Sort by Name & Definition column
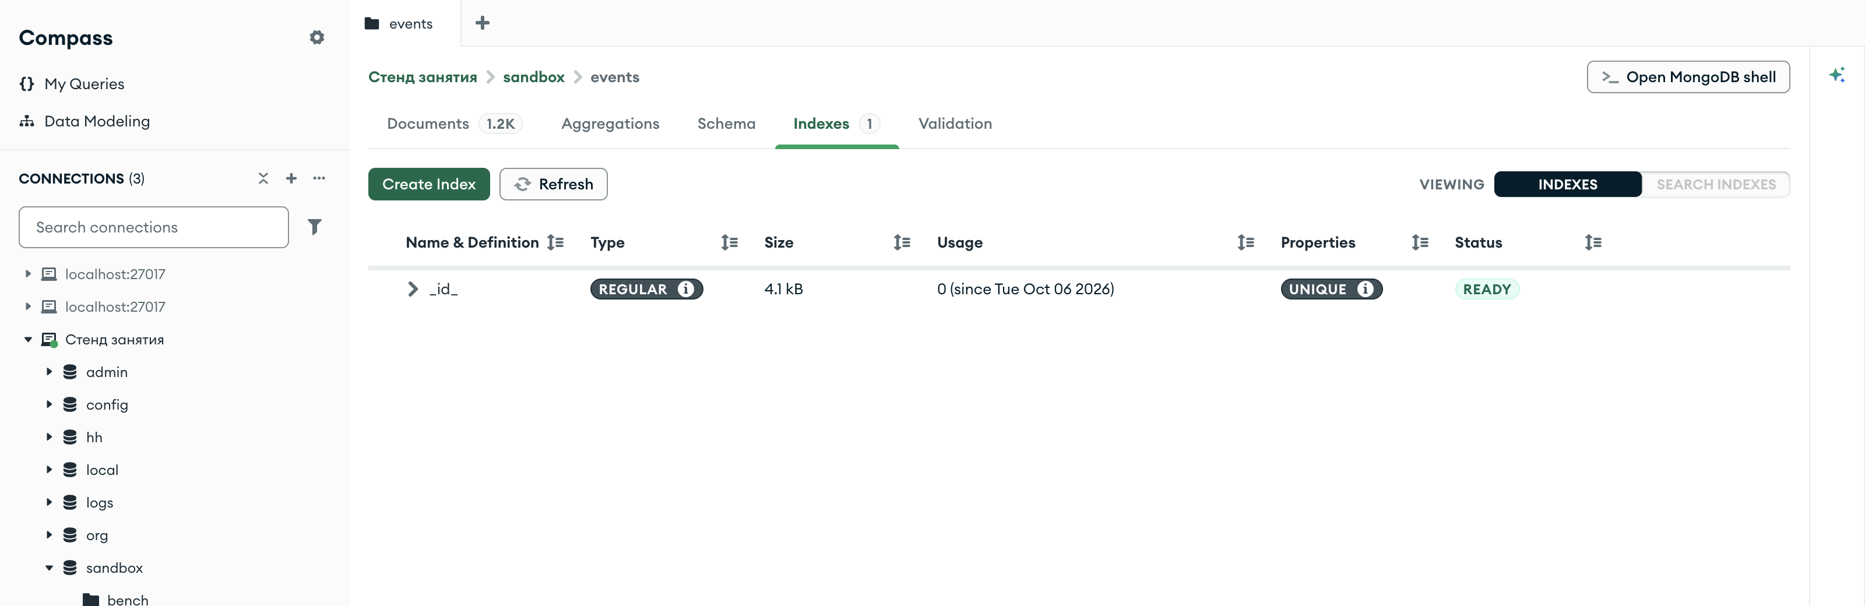1865x606 pixels. (x=555, y=242)
